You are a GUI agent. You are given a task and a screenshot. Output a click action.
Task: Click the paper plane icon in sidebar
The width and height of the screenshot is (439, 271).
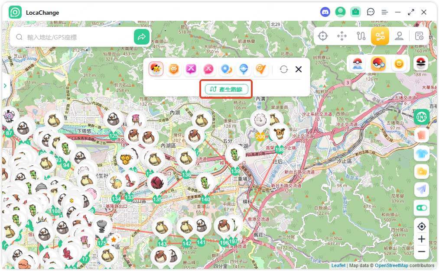coord(421,189)
